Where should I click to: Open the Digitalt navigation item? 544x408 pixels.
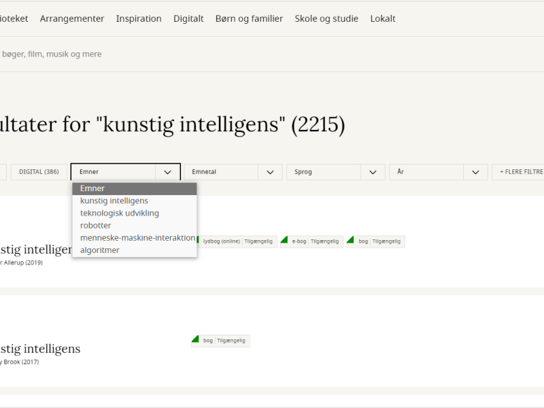(x=188, y=18)
